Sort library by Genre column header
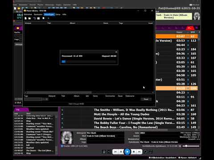 click(106, 23)
